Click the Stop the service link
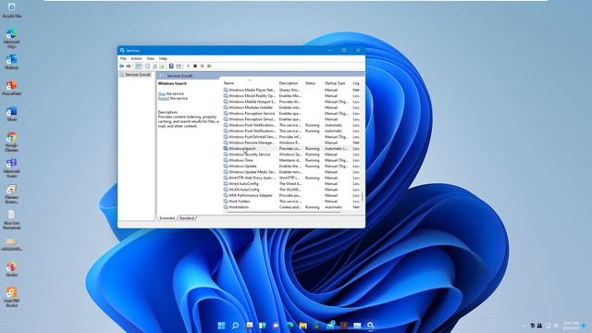592x333 pixels. point(162,93)
